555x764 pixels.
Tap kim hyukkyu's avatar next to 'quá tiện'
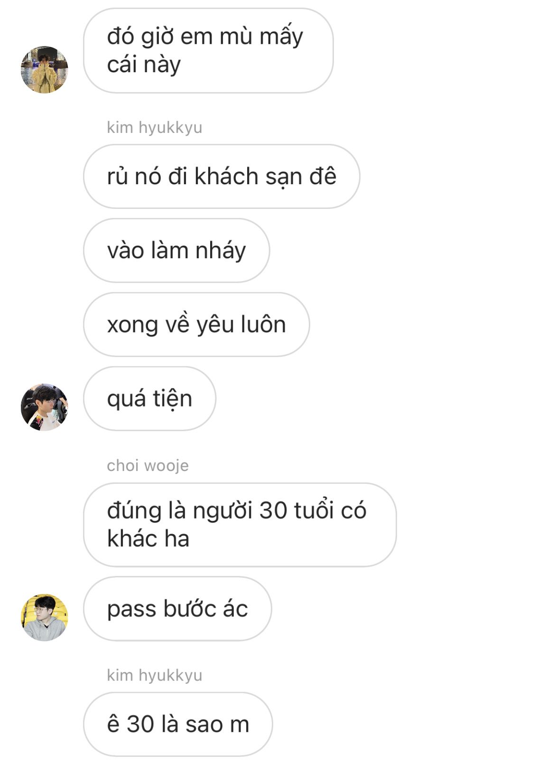click(45, 407)
